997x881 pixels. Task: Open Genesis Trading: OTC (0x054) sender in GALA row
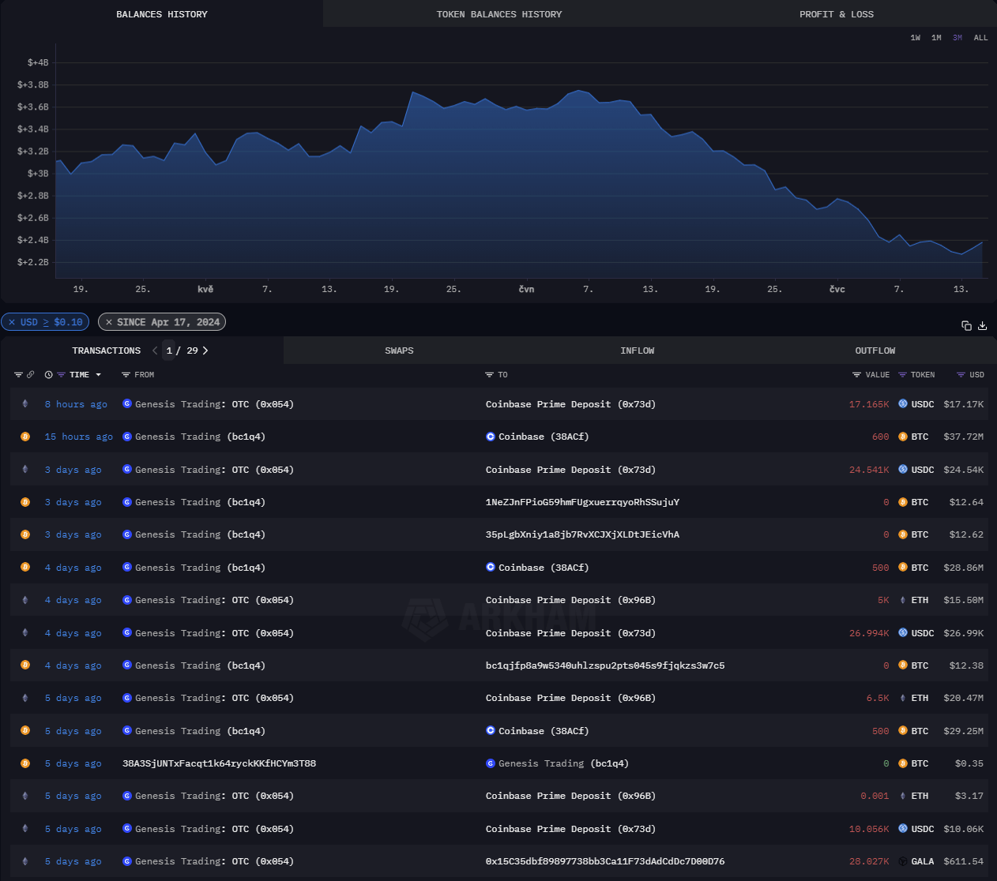click(214, 861)
